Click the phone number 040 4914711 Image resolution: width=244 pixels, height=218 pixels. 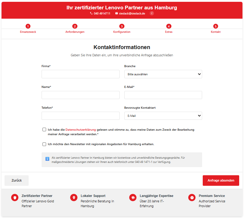tap(102, 14)
